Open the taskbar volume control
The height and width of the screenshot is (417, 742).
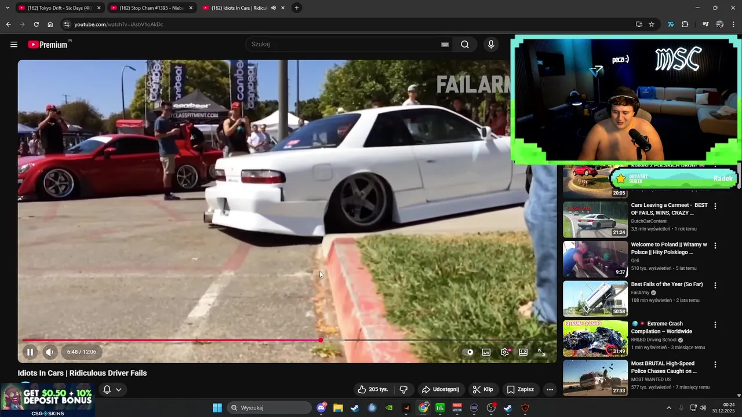click(703, 408)
